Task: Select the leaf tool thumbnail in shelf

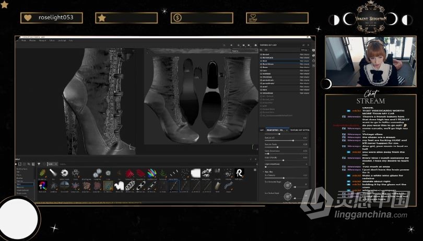Action: point(43,173)
